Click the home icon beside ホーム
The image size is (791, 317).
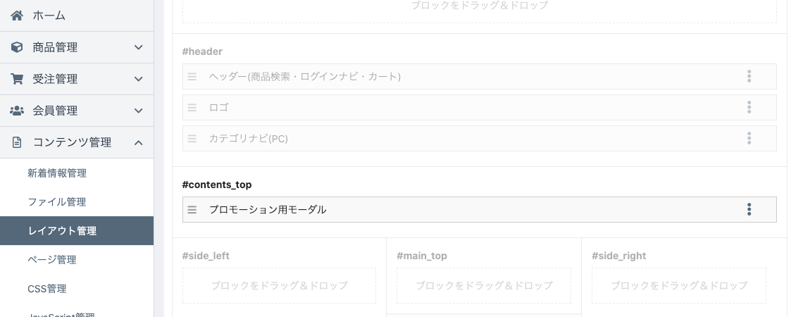[17, 15]
